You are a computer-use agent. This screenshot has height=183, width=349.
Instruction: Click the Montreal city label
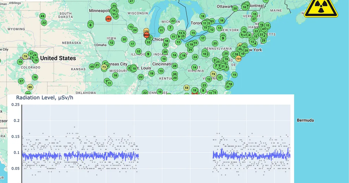tap(257, 6)
